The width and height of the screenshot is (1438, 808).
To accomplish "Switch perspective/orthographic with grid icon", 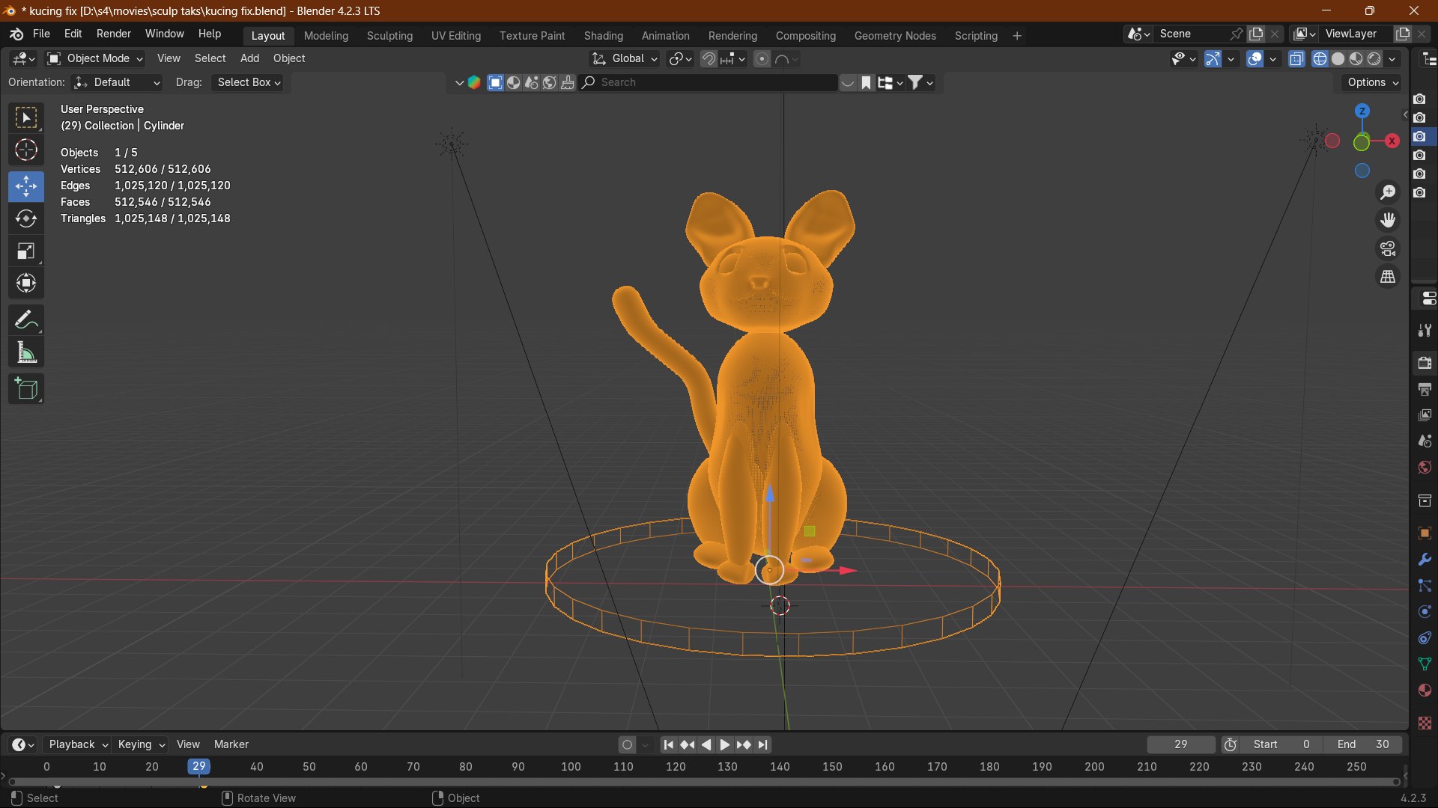I will 1388,277.
